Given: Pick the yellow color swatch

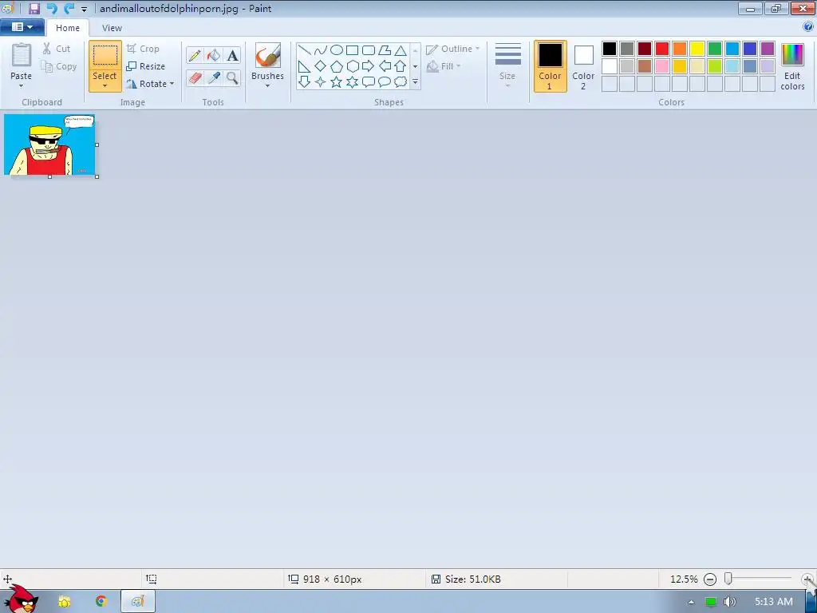Looking at the screenshot, I should (x=697, y=49).
